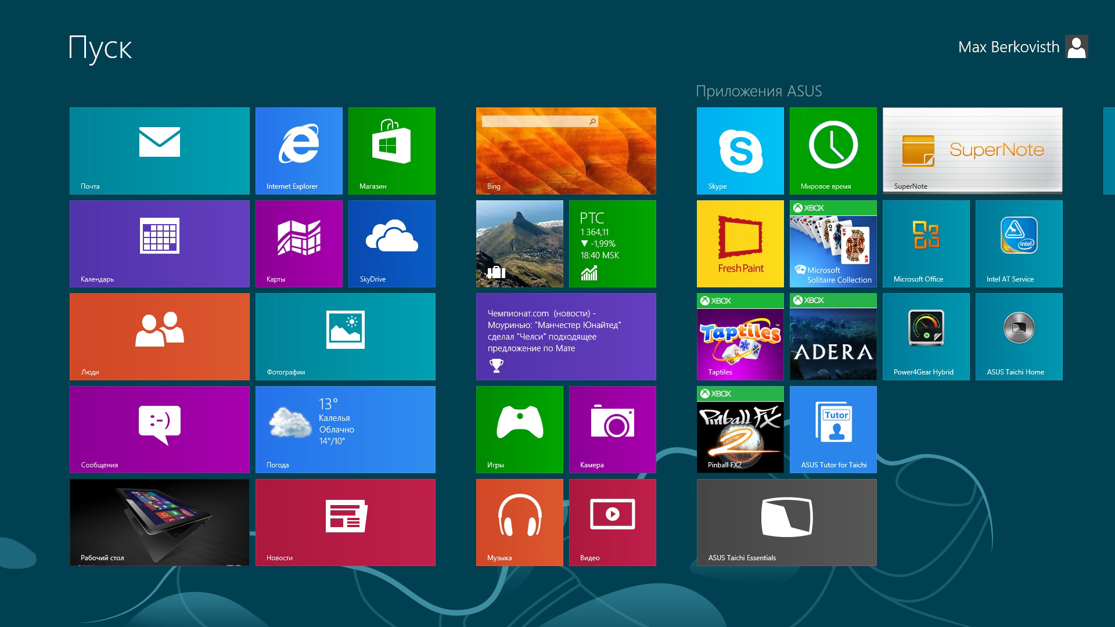Open the Музыка headphones tile

point(519,522)
